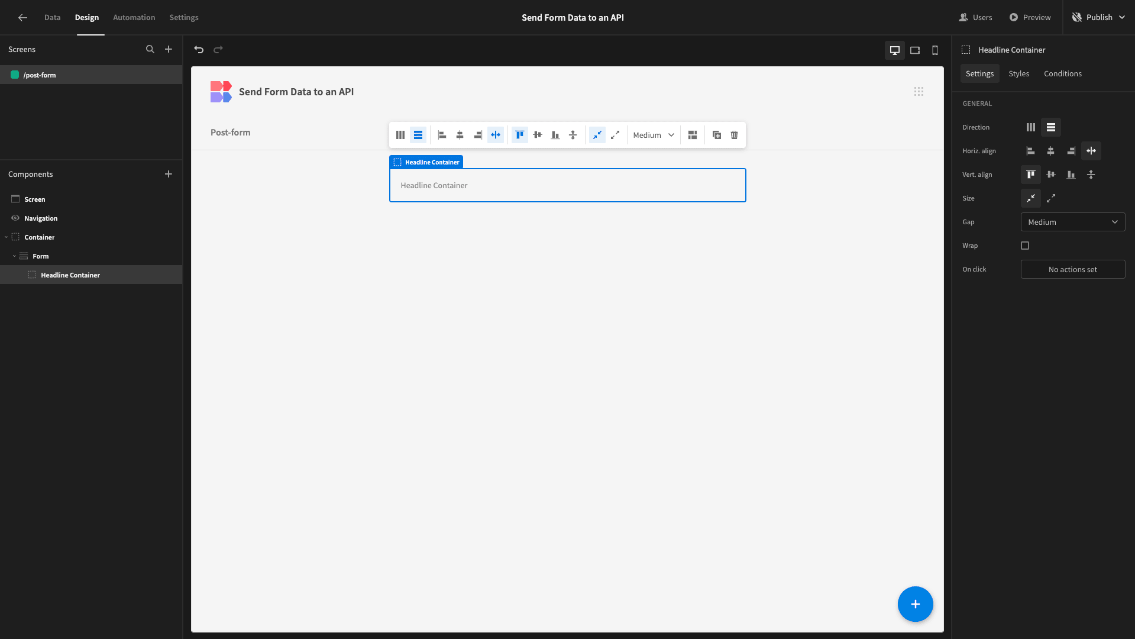Screen dimensions: 1135x639
Task: Switch to the Styles tab
Action: [x=1018, y=73]
